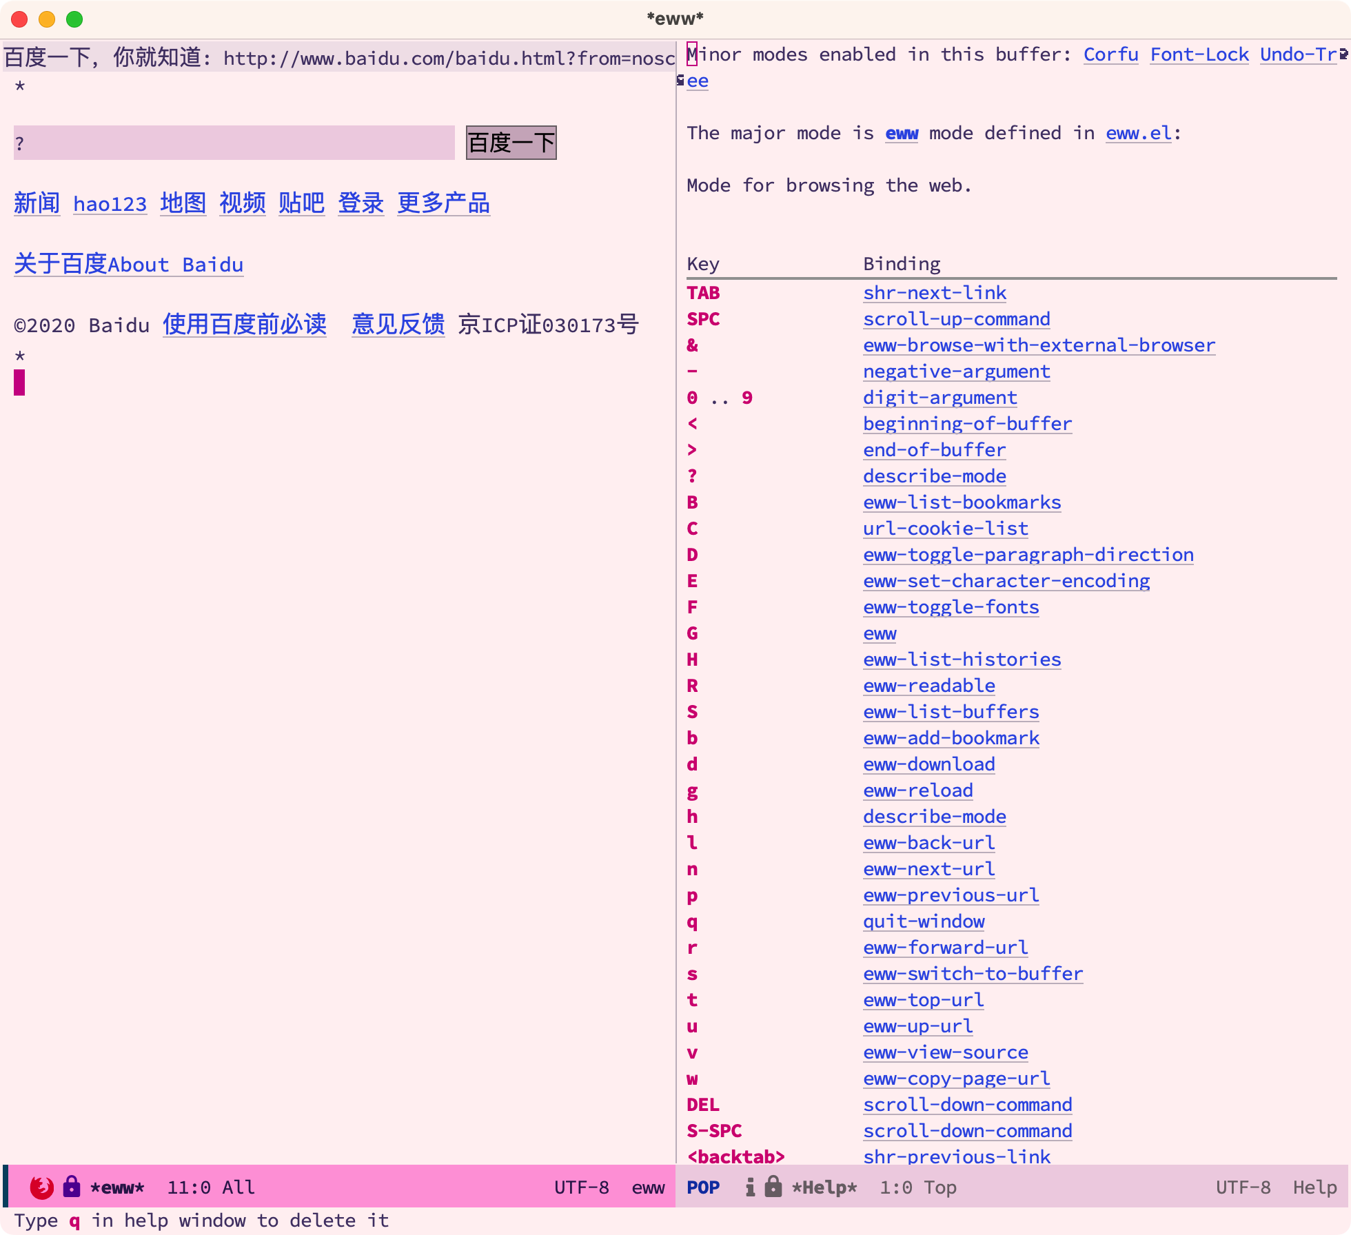Viewport: 1351px width, 1235px height.
Task: Open the eww-copy-page-url link
Action: click(957, 1079)
